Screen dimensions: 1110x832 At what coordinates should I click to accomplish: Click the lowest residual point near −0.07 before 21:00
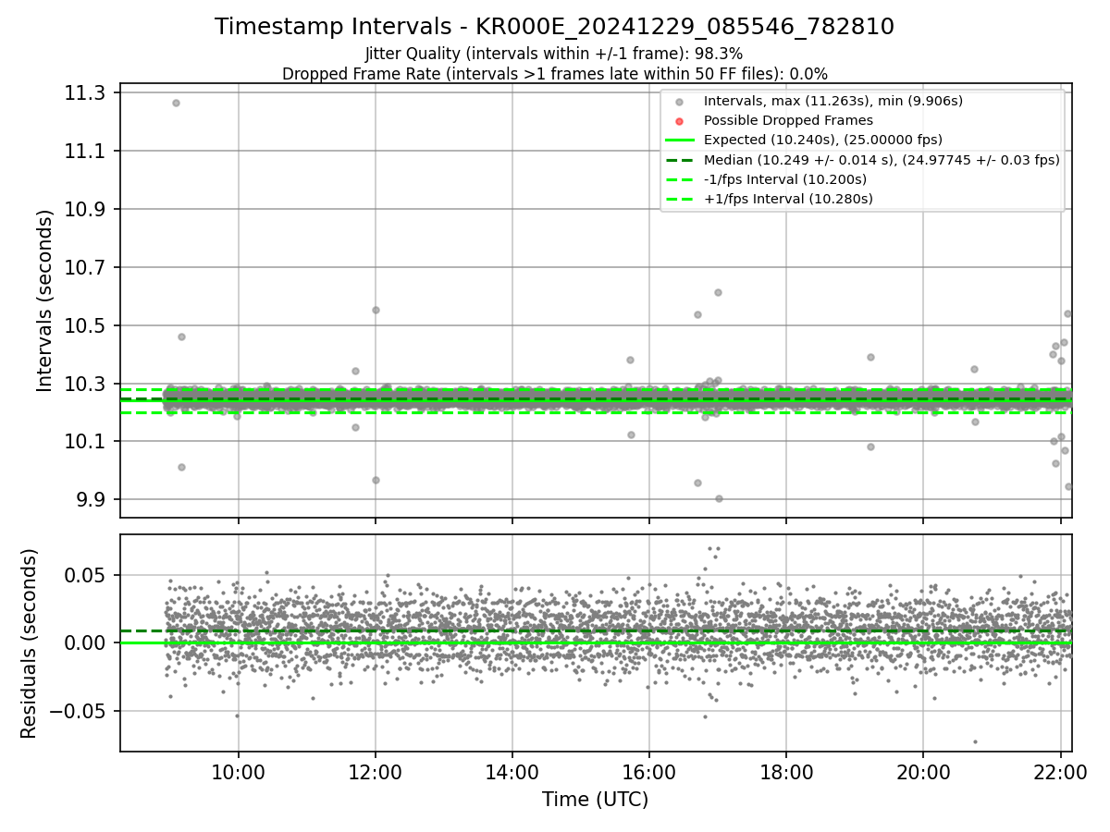pos(975,741)
